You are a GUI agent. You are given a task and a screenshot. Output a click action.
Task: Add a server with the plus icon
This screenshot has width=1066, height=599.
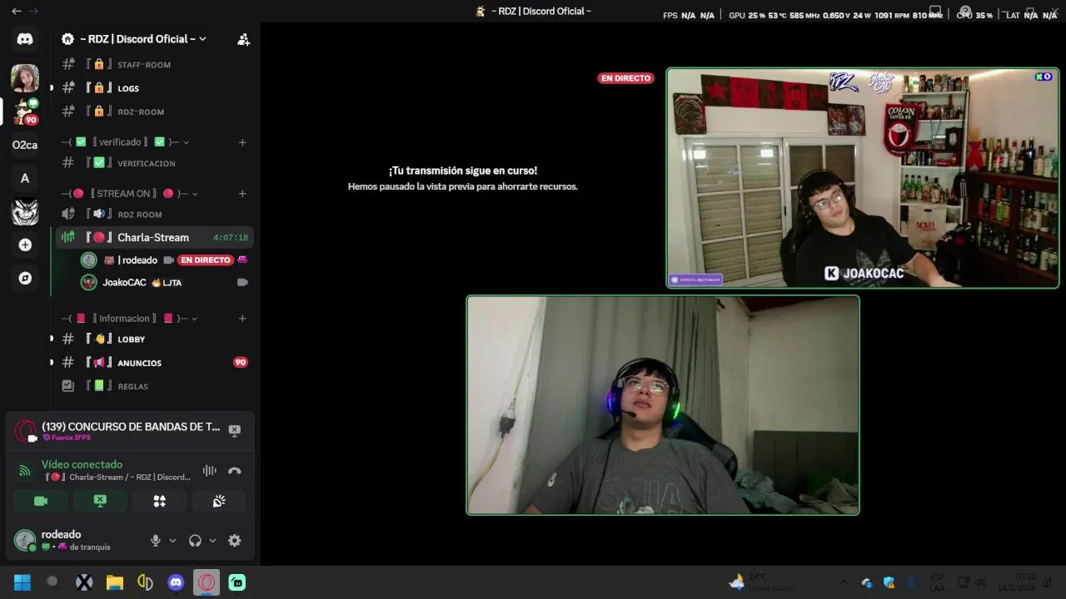coord(25,245)
